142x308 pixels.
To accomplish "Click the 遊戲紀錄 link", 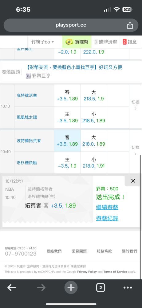I will point(107,218).
